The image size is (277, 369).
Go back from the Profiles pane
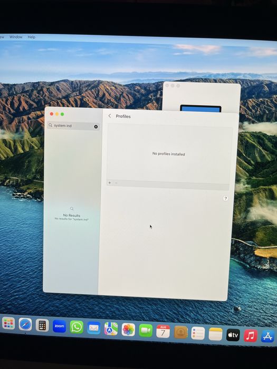pyautogui.click(x=110, y=116)
